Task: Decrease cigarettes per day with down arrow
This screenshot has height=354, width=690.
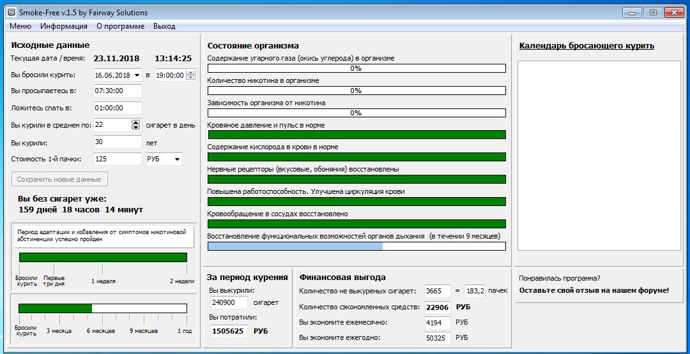Action: tap(135, 128)
